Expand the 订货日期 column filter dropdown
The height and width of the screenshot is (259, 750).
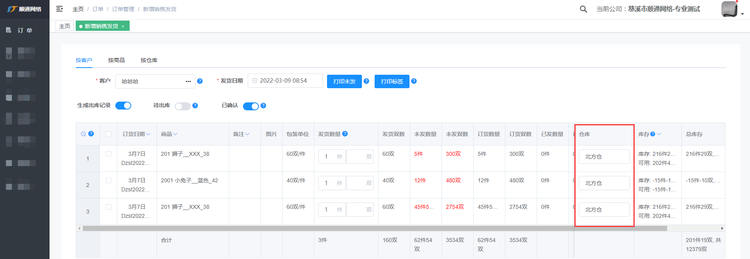click(148, 134)
